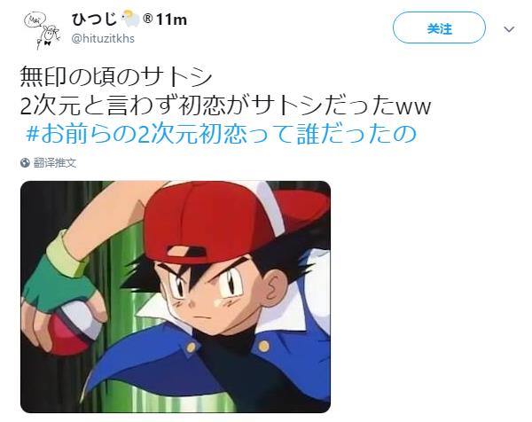Image resolution: width=532 pixels, height=422 pixels.
Task: Click the Poké Ball in the tweet image
Action: point(69,327)
